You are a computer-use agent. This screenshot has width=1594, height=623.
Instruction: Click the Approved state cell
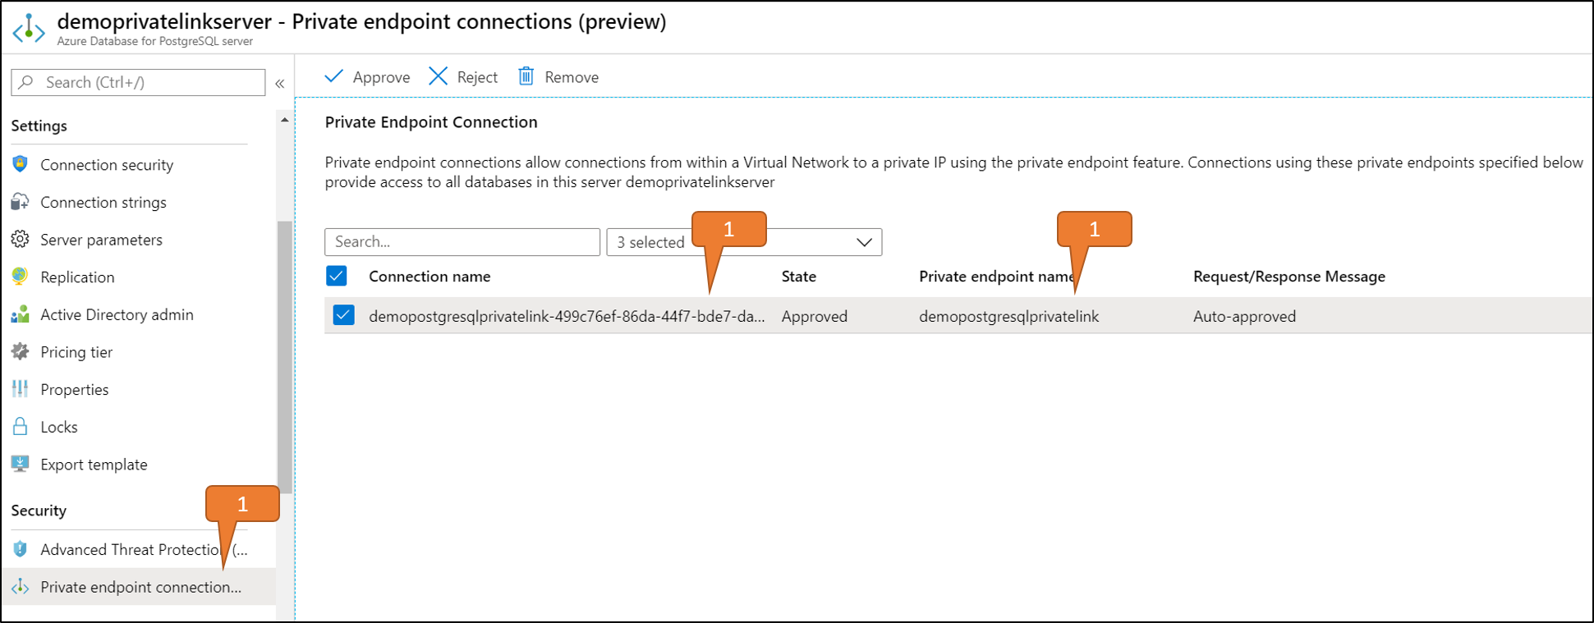815,316
